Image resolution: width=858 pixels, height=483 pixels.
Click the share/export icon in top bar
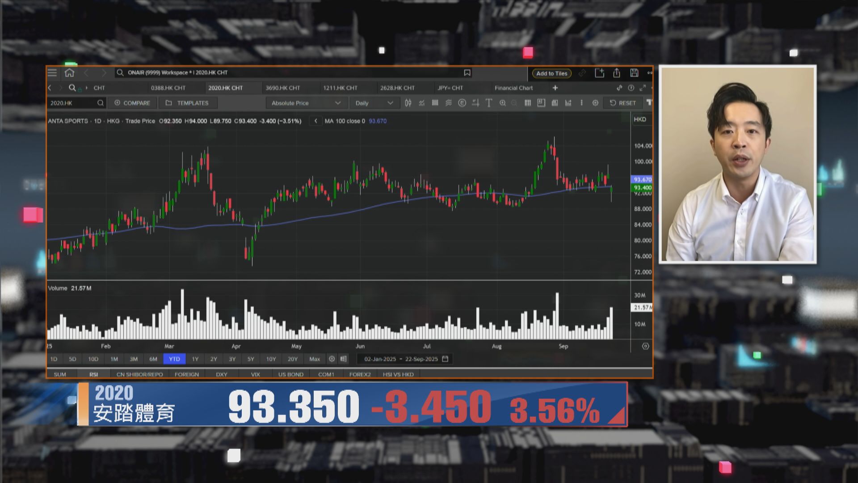(x=617, y=73)
